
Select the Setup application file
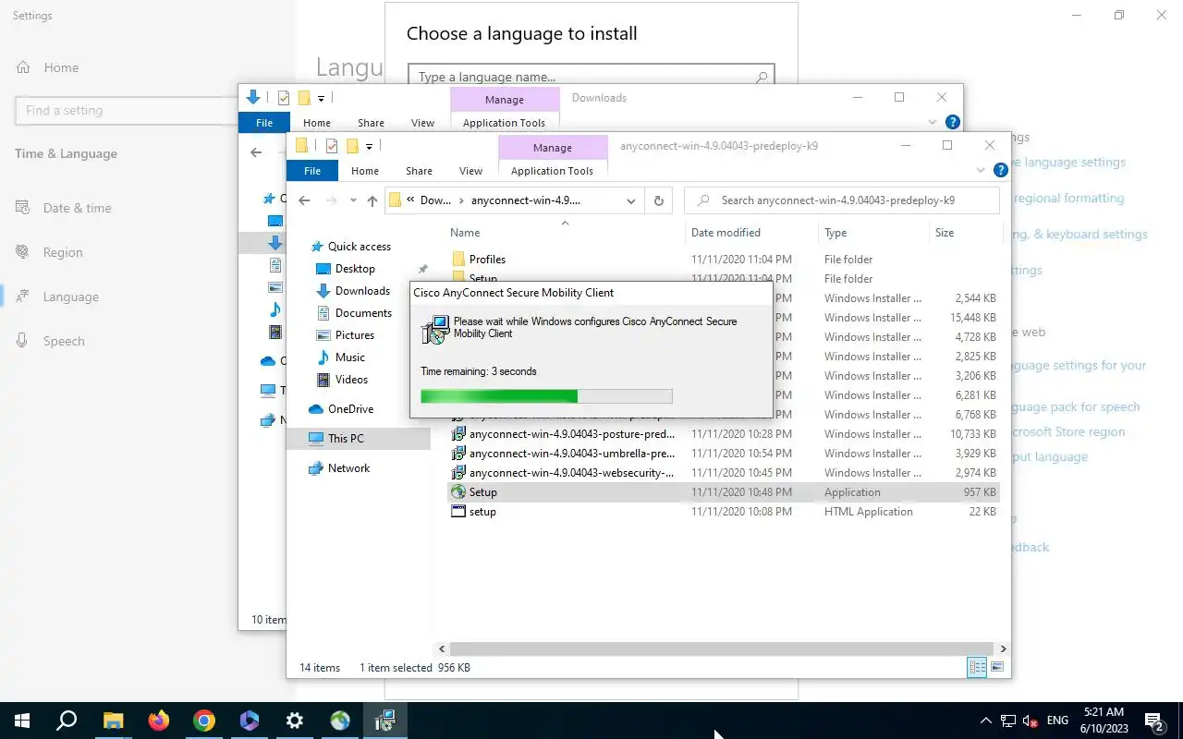[x=724, y=492]
